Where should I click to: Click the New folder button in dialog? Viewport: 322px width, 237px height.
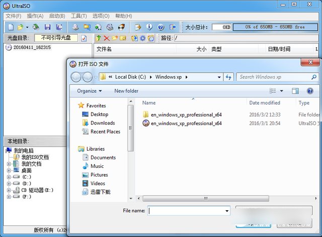[x=126, y=91]
